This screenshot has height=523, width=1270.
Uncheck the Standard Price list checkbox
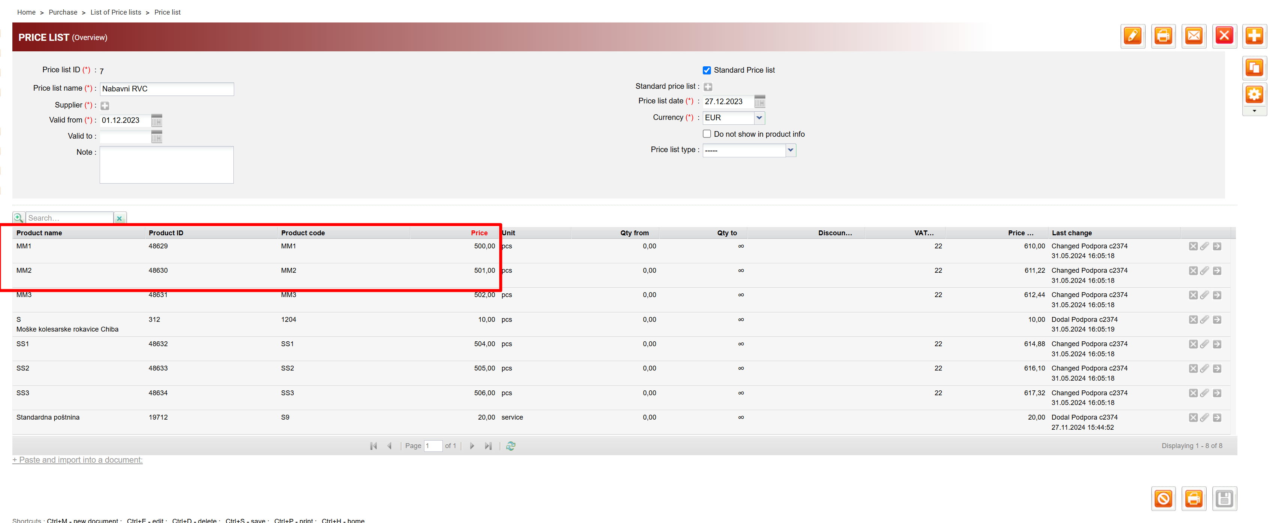[707, 70]
